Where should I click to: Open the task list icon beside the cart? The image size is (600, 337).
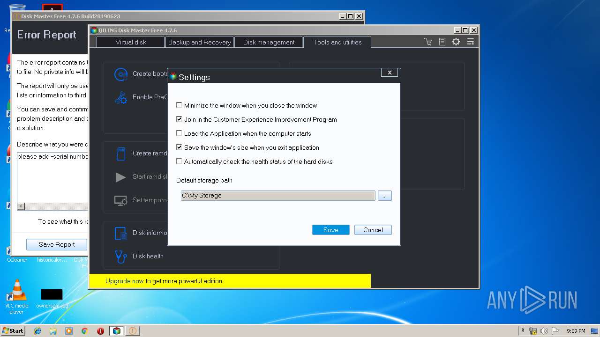tap(442, 42)
